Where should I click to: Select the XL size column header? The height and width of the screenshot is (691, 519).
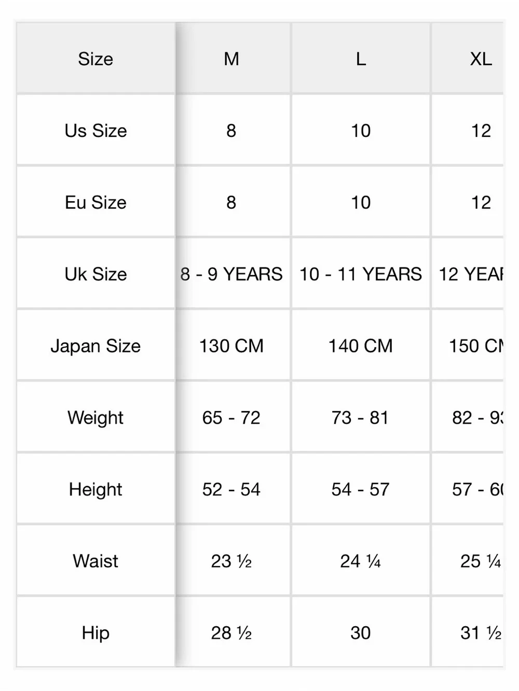(468, 59)
